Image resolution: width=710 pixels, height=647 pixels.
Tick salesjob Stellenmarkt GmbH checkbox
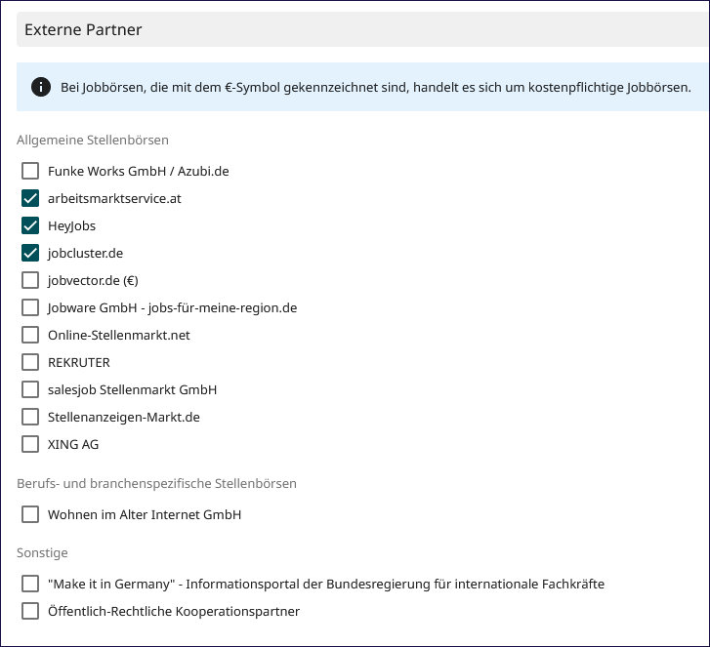coord(30,389)
